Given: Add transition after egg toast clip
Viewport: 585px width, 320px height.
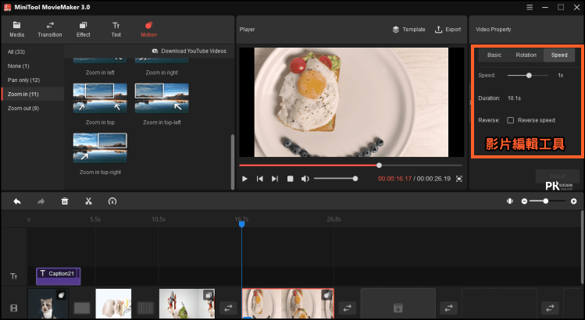Looking at the screenshot, I should tap(348, 308).
